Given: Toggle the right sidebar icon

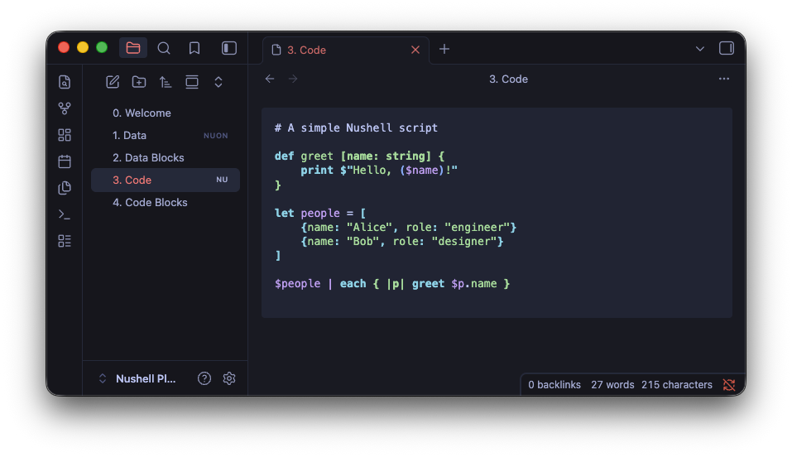Looking at the screenshot, I should click(727, 48).
